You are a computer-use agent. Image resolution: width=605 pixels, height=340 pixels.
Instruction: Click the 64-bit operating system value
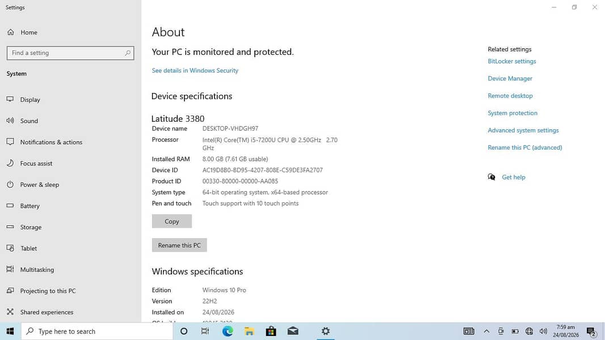click(x=265, y=192)
